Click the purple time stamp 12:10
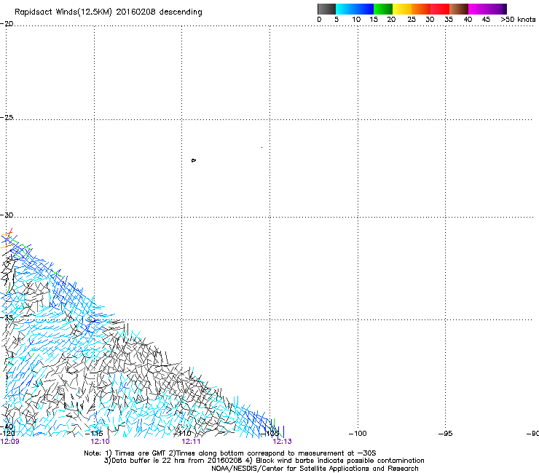Screen dimensions: 539x473 [x=100, y=442]
